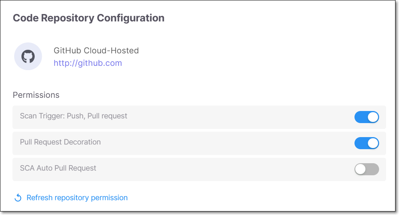Click the Code Repository Configuration heading
Image resolution: width=399 pixels, height=215 pixels.
(x=89, y=18)
